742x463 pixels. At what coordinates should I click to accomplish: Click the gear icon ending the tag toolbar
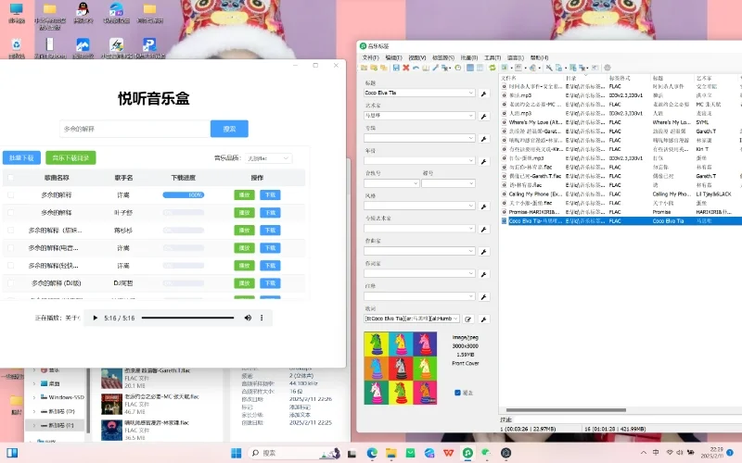point(608,68)
